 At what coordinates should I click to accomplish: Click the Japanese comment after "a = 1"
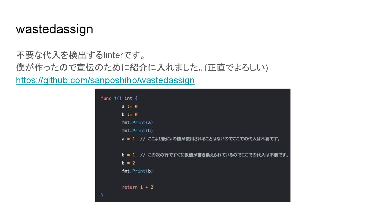click(x=210, y=139)
